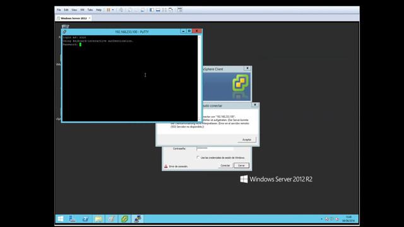The height and width of the screenshot is (227, 404).
Task: Open the Help menu
Action: (98, 10)
